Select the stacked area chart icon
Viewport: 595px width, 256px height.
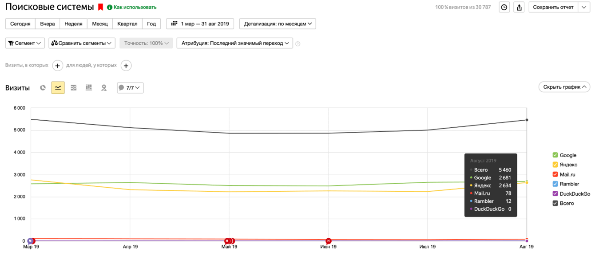(x=74, y=88)
